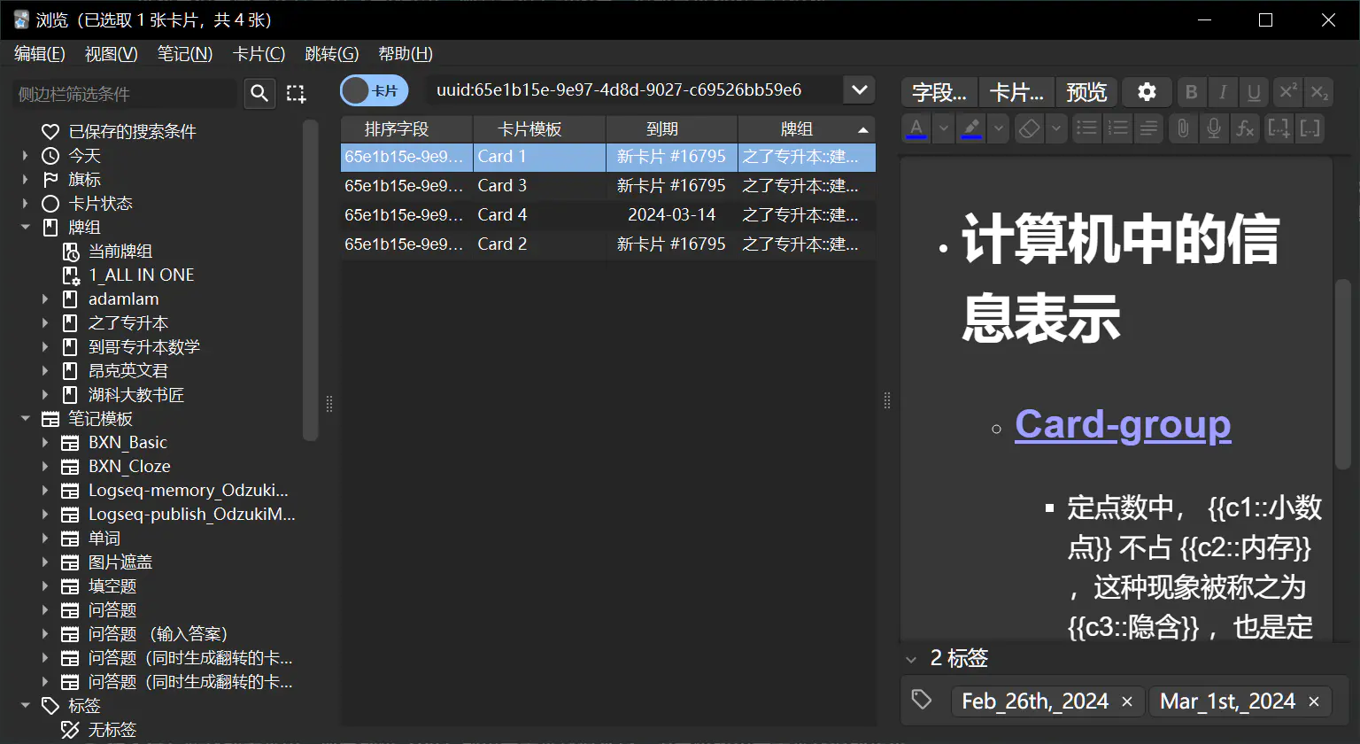
Task: Toggle underline formatting
Action: [1255, 92]
